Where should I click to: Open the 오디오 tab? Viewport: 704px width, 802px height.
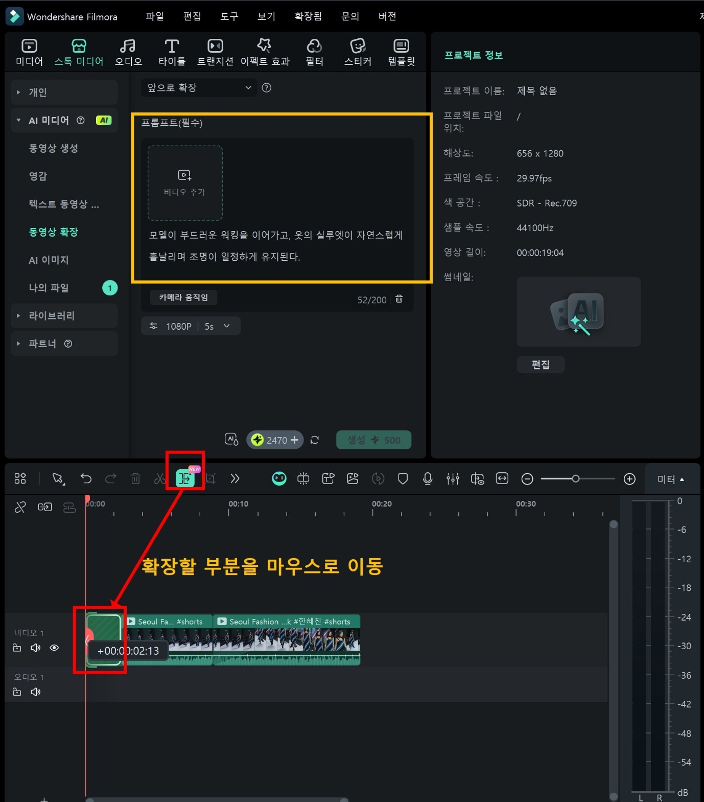pyautogui.click(x=128, y=53)
